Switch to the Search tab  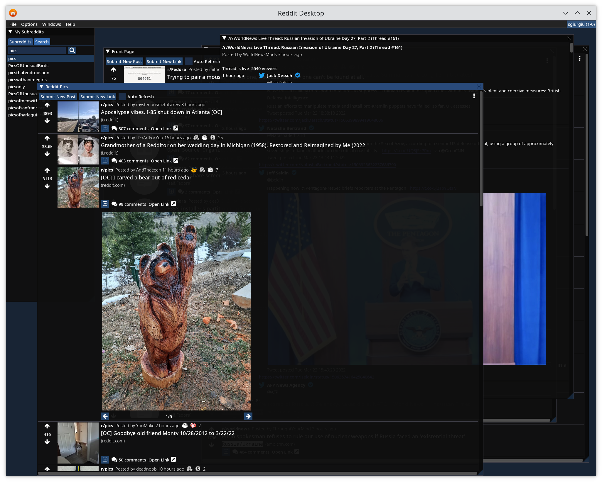(x=42, y=42)
